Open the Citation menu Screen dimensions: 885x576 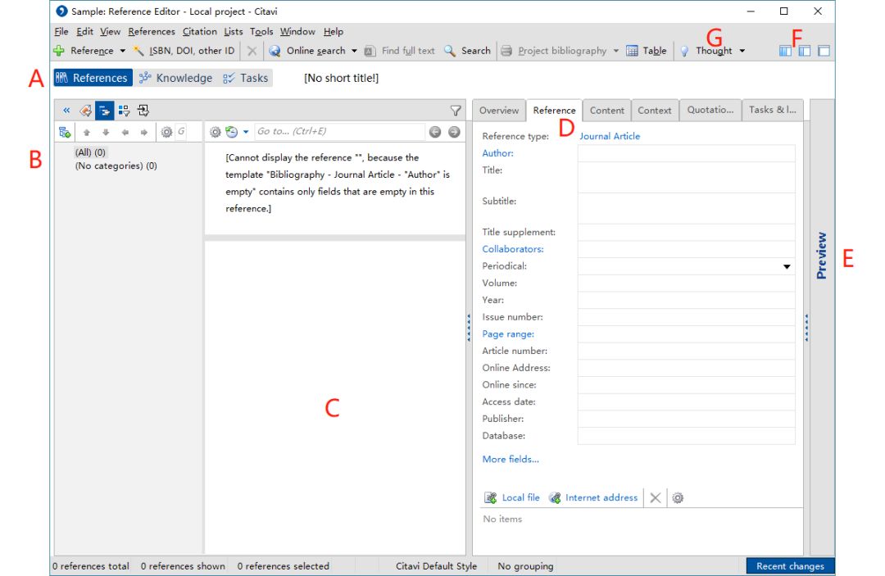(200, 32)
